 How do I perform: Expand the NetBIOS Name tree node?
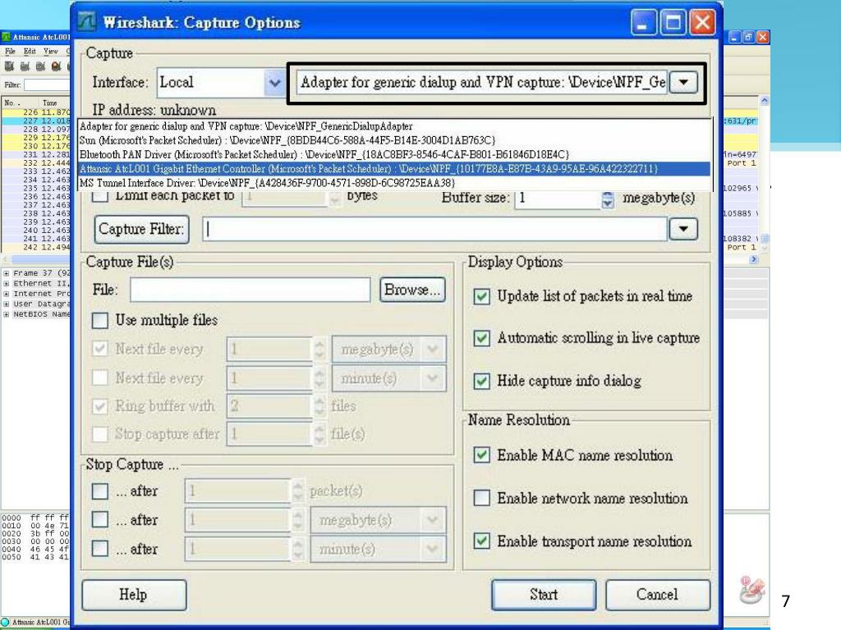pyautogui.click(x=7, y=314)
